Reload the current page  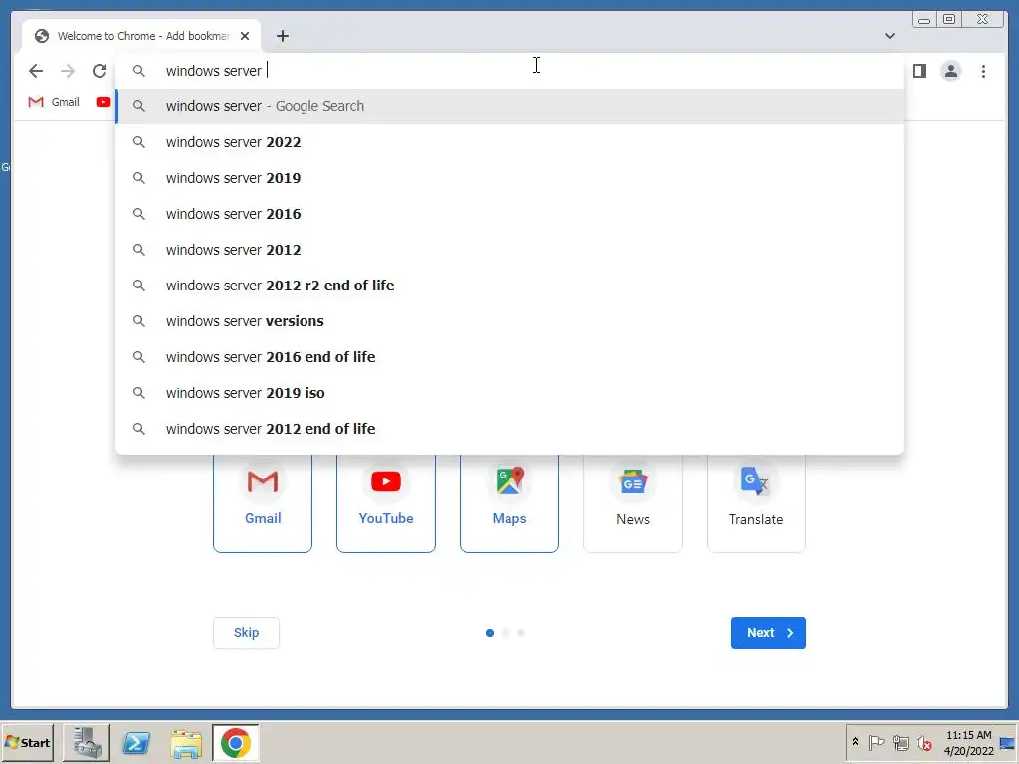(x=100, y=71)
